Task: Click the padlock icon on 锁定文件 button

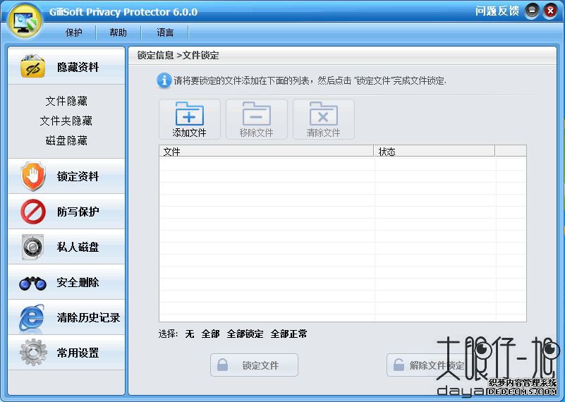Action: [x=222, y=365]
